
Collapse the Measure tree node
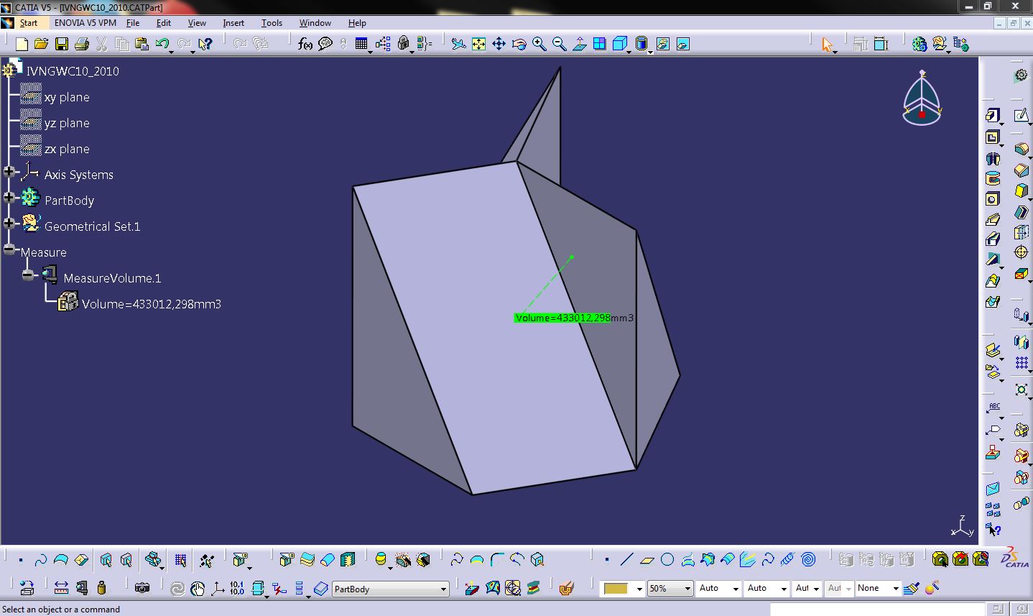pos(9,249)
